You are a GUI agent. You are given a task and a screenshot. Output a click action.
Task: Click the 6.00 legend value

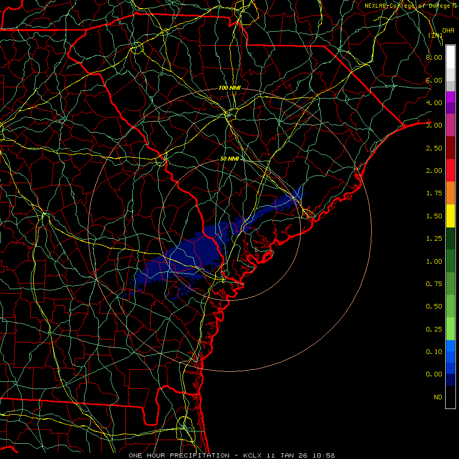(x=434, y=80)
